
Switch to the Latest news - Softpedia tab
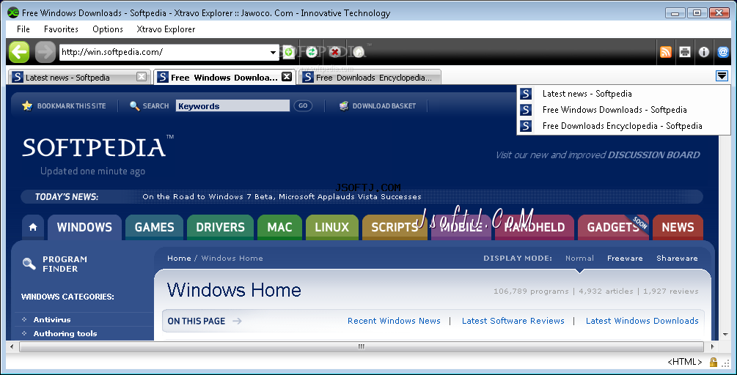[x=79, y=77]
